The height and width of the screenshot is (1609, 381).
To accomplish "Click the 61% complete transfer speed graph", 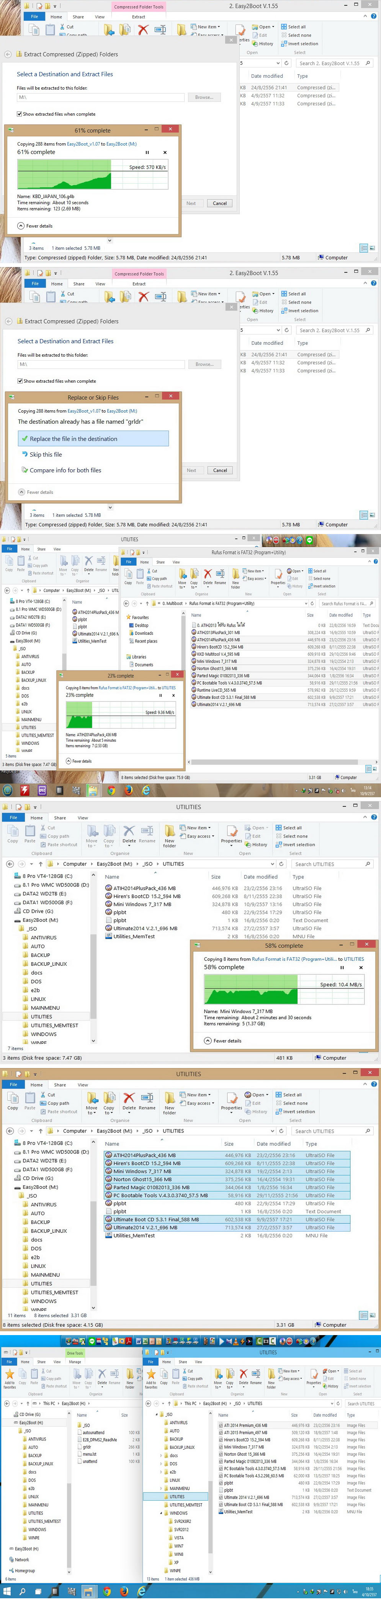I will pos(93,174).
